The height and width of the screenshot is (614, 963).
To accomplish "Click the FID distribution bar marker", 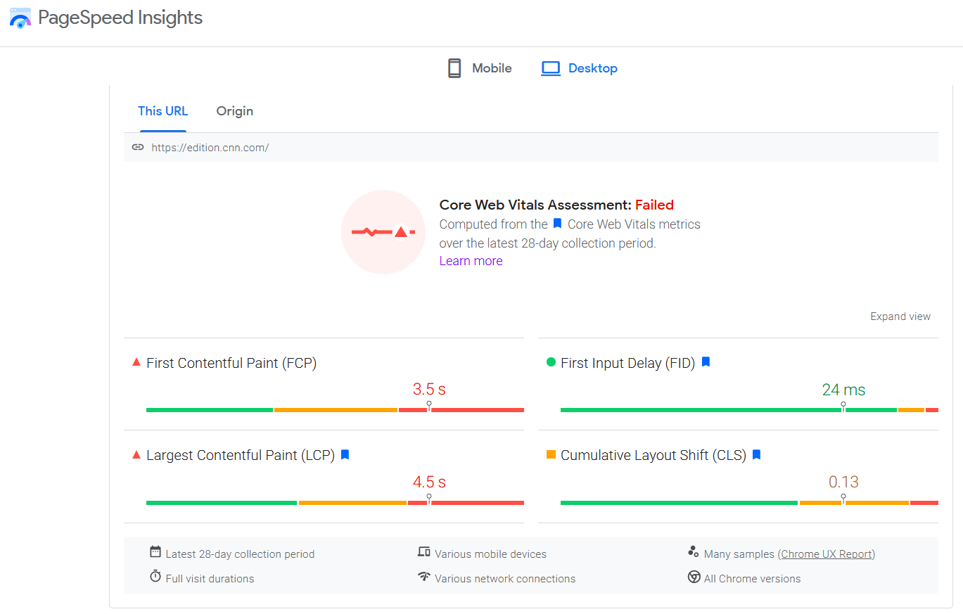I will click(x=843, y=407).
